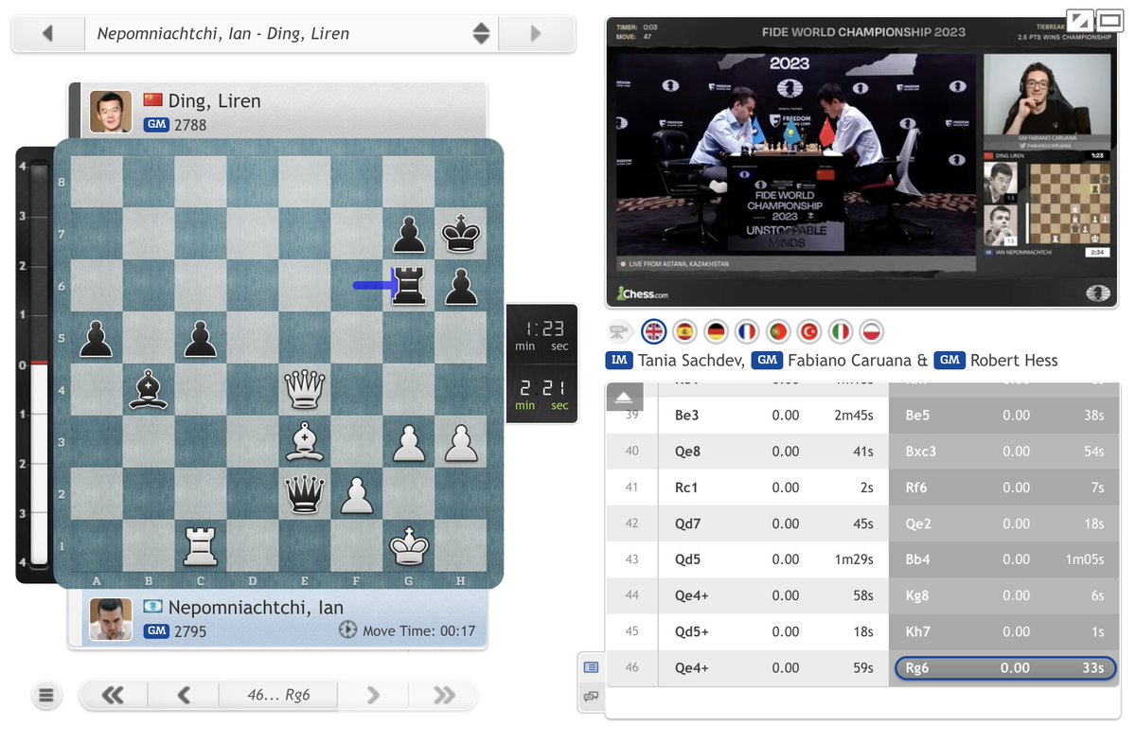Click the black bishop on b4
Image resolution: width=1136 pixels, height=745 pixels.
(x=149, y=389)
